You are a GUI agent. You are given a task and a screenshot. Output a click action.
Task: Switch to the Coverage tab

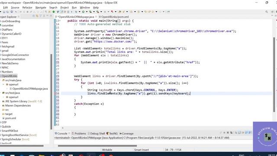[126, 133]
